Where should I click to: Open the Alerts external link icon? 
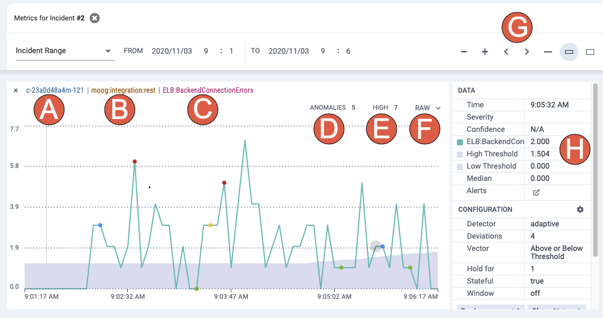tap(536, 192)
